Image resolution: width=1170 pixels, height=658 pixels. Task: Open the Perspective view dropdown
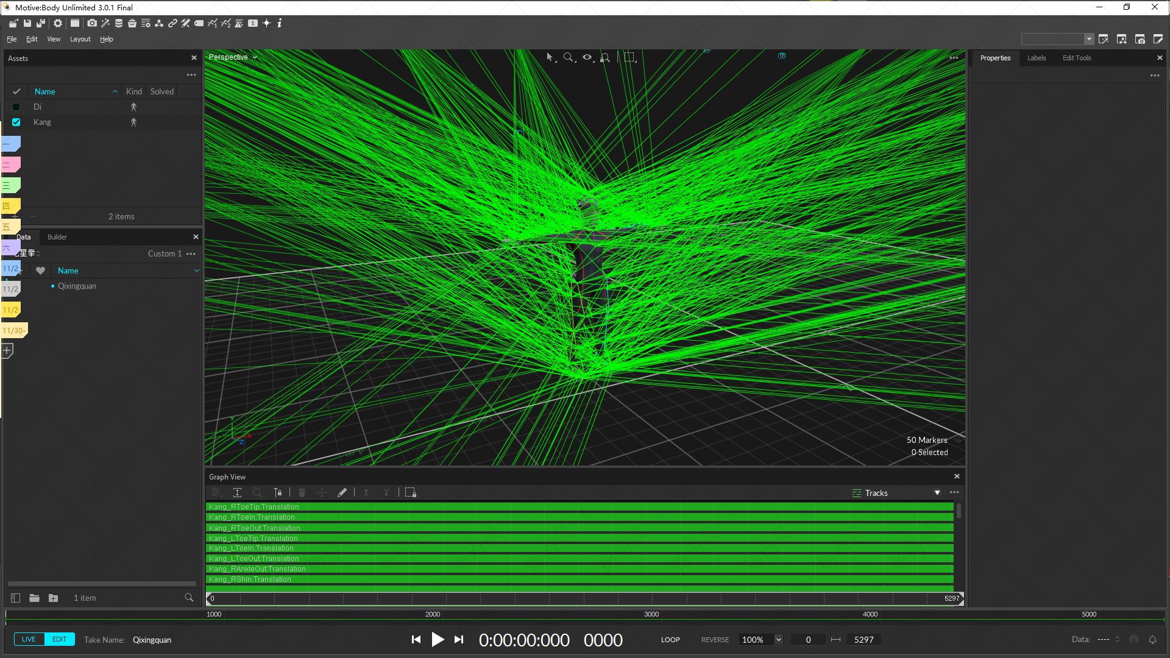(x=233, y=57)
